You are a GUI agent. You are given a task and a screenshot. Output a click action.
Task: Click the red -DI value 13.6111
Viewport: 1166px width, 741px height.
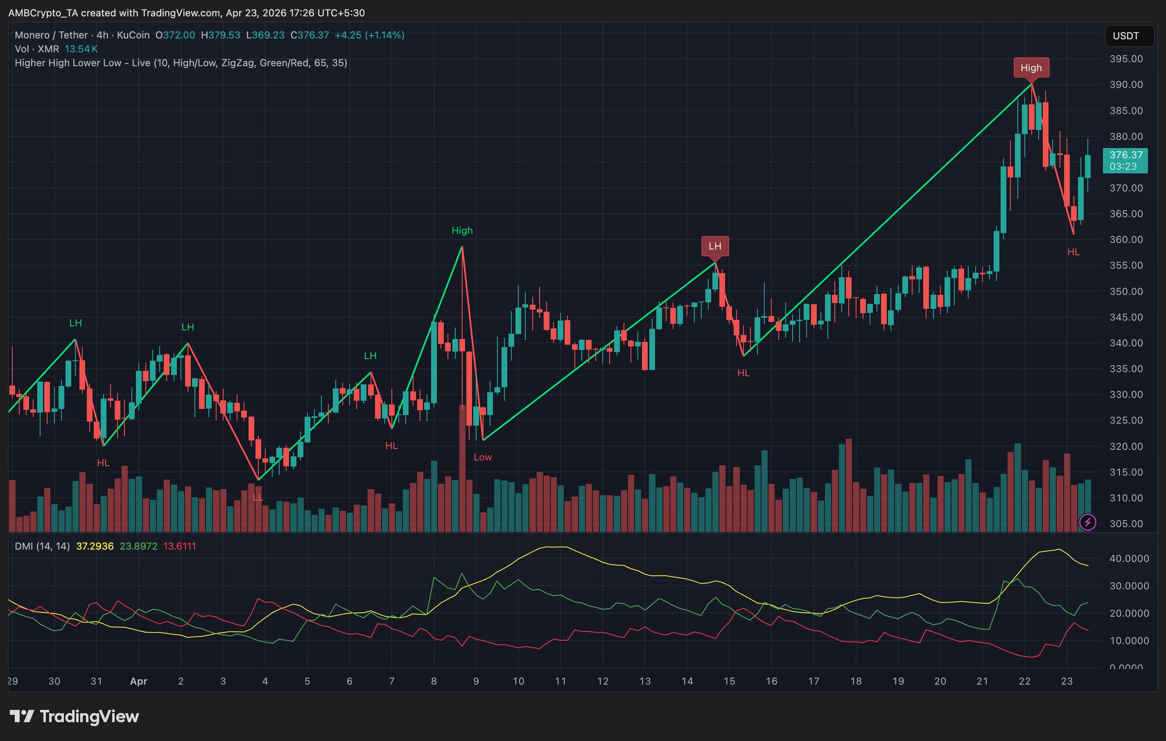[179, 546]
